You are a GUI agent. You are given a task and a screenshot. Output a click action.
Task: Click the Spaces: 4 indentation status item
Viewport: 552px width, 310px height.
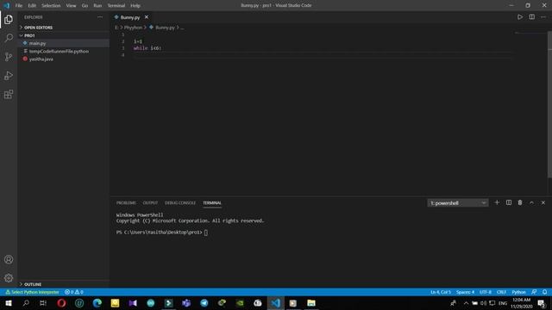click(x=465, y=292)
